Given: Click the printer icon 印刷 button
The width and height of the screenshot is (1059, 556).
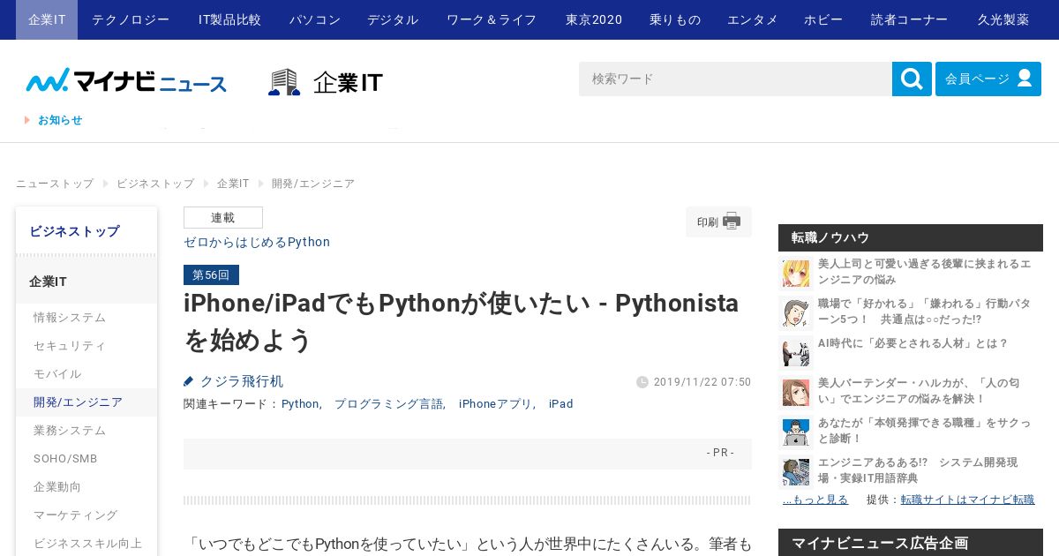Looking at the screenshot, I should (x=718, y=222).
